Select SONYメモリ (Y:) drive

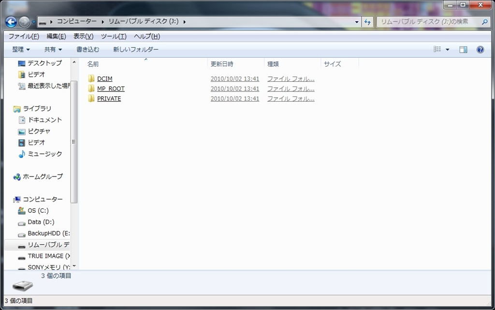49,267
